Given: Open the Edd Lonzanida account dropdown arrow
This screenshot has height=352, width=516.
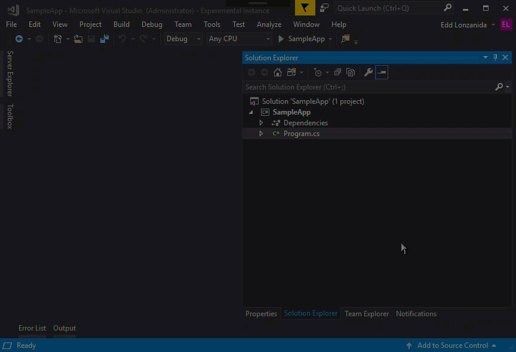Looking at the screenshot, I should tap(493, 25).
